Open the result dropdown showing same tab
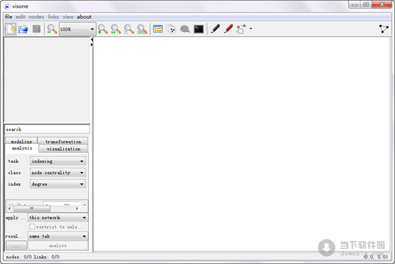Screen dimensions: 395x264 point(58,236)
